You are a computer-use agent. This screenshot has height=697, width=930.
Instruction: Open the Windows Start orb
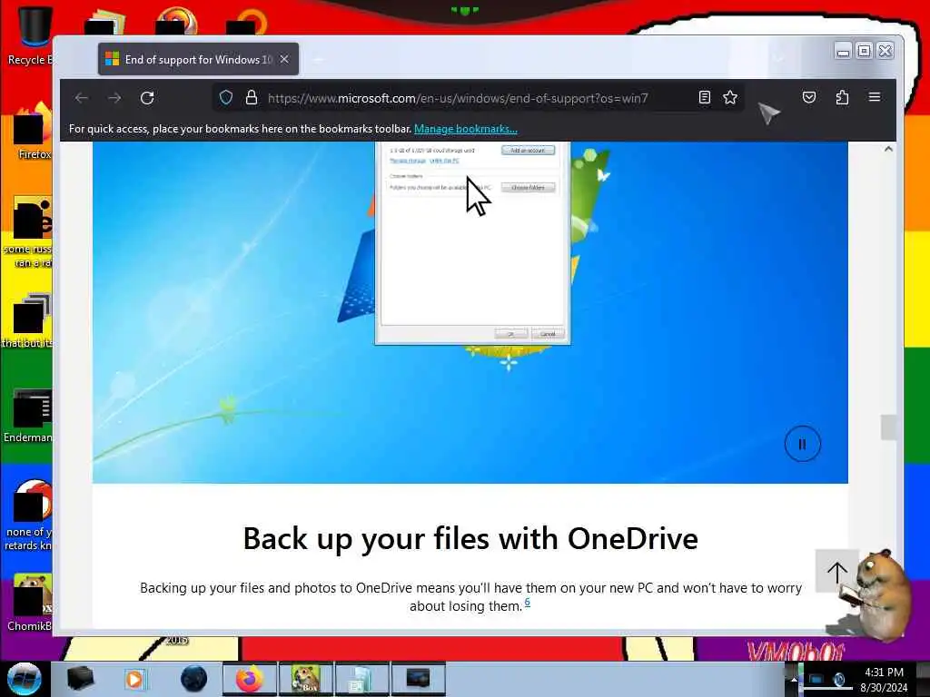click(24, 679)
